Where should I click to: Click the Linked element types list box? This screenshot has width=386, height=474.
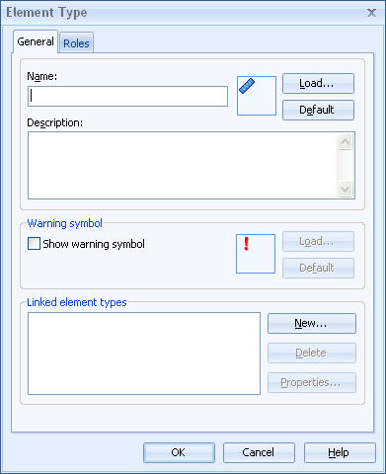click(x=144, y=354)
